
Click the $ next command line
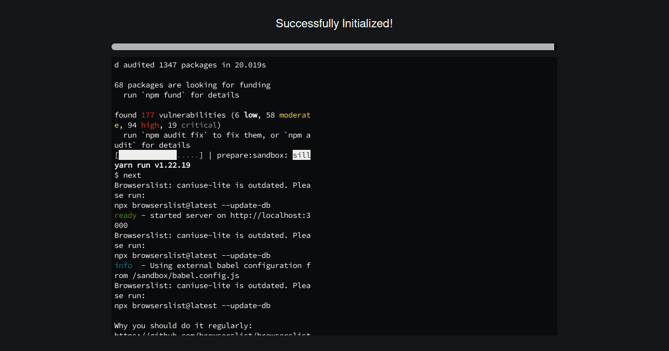pyautogui.click(x=128, y=175)
